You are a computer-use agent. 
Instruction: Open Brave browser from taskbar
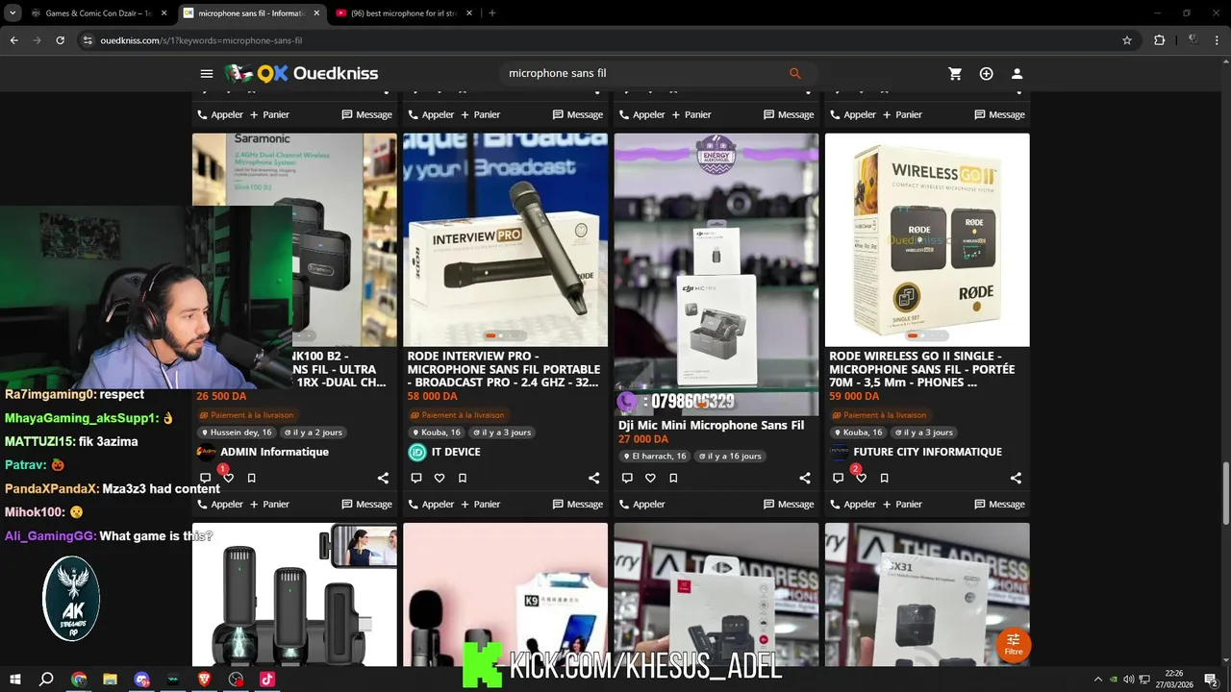(204, 680)
